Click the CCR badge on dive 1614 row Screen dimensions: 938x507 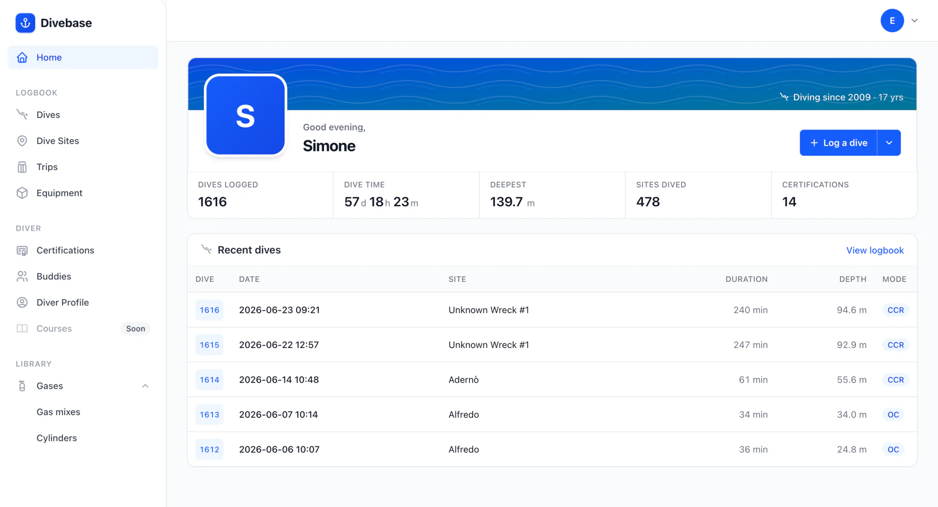[895, 380]
